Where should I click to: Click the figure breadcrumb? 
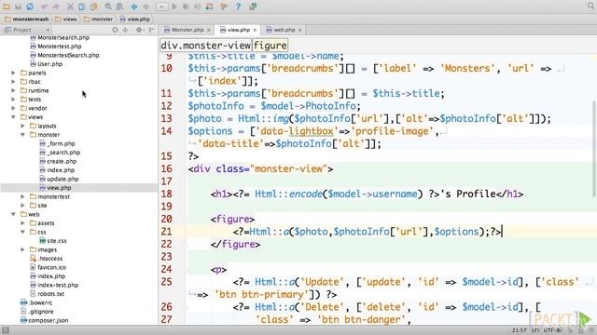click(x=270, y=46)
